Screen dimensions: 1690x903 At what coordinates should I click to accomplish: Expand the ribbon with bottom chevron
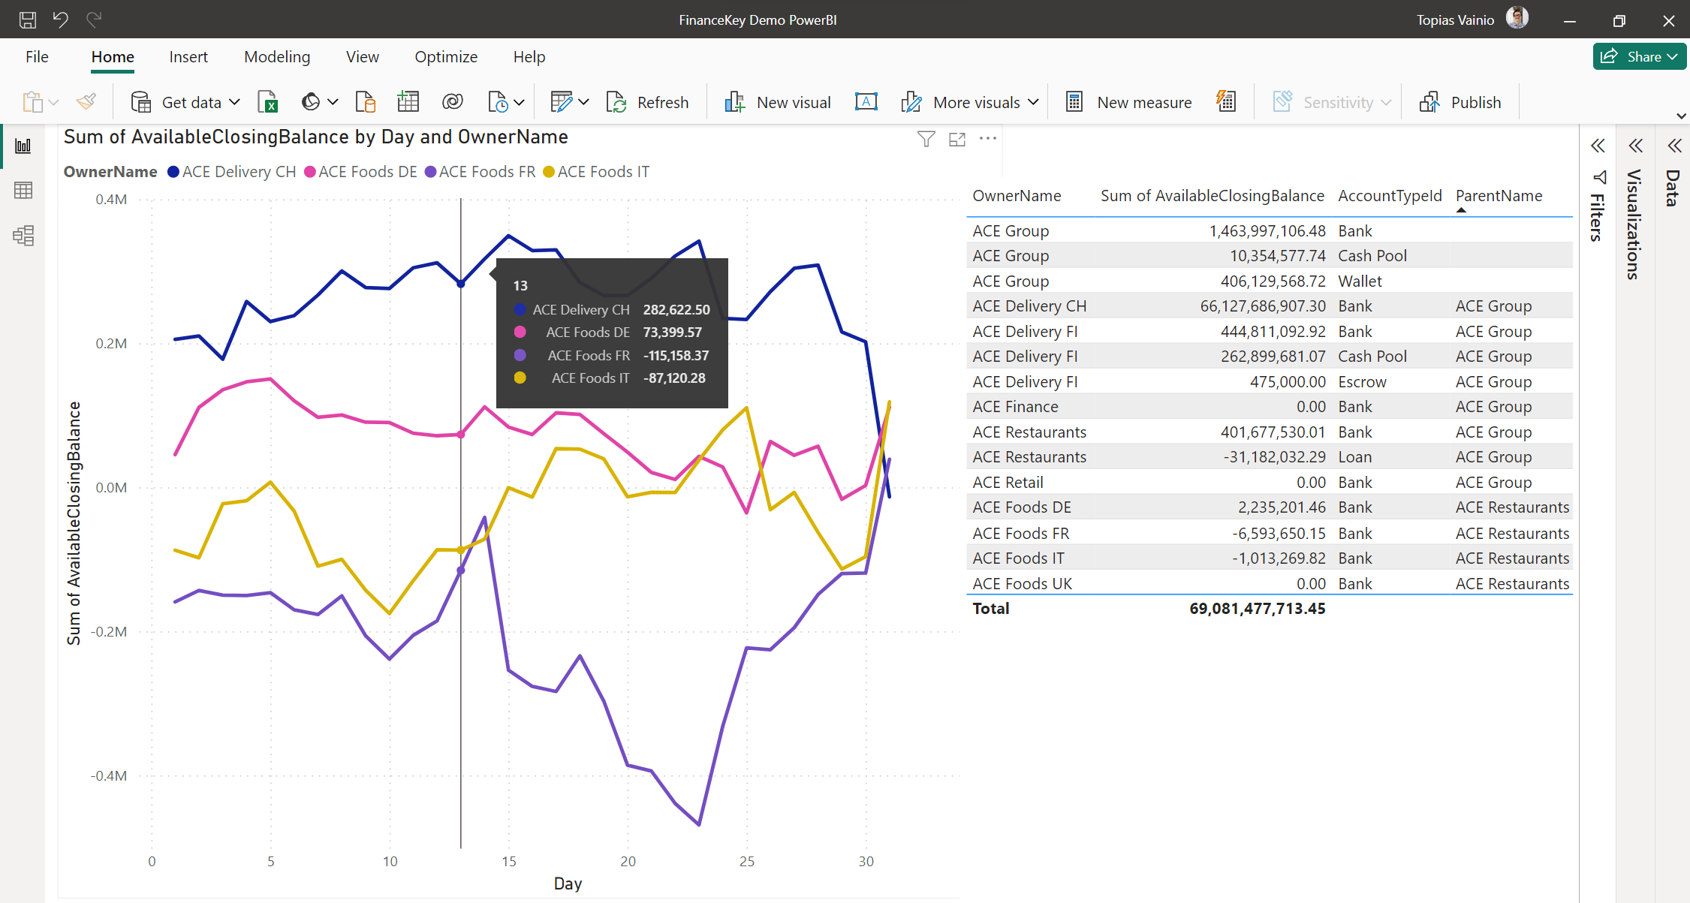(x=1682, y=116)
